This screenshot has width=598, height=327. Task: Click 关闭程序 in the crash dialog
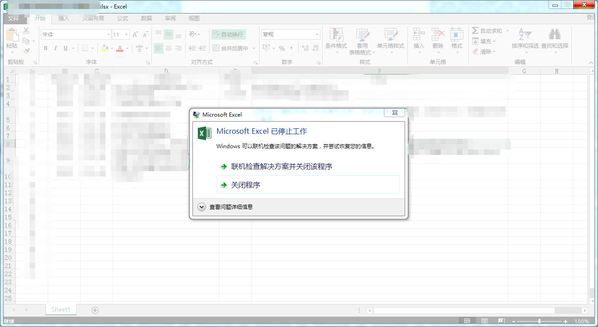(308, 185)
